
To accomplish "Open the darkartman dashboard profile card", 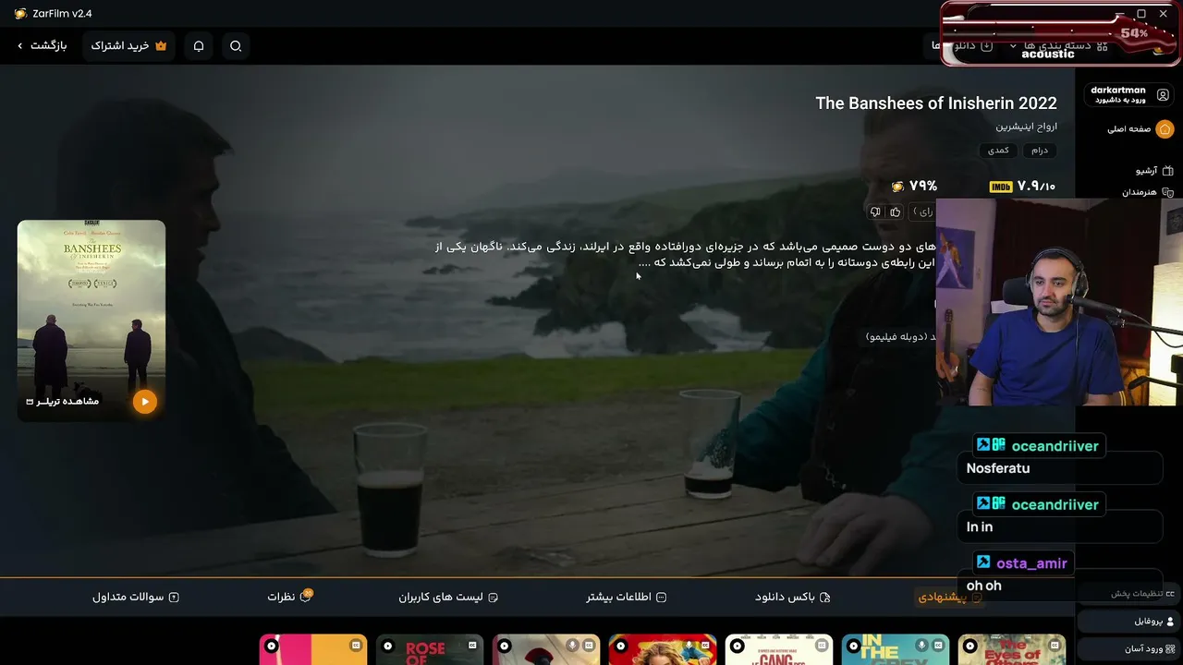I will point(1128,95).
